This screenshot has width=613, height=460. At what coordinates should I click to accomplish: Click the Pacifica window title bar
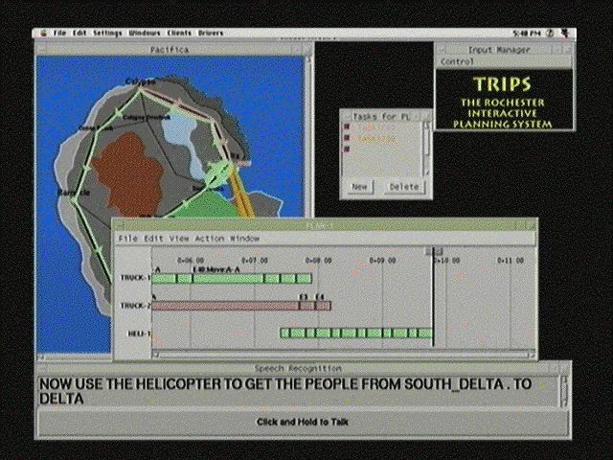point(170,50)
